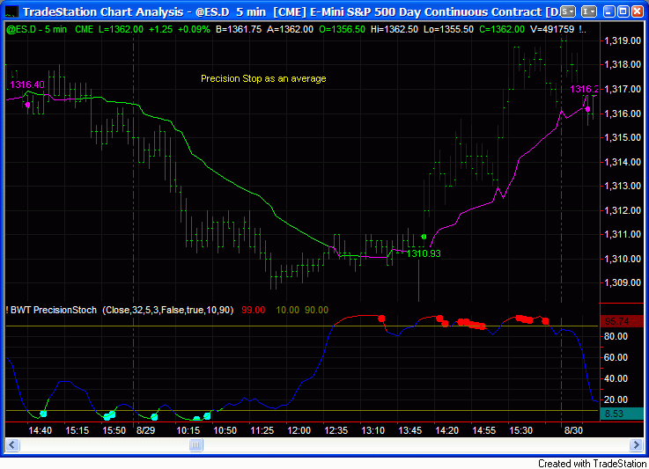
Task: Click the 'Hi=1362.50' high value
Action: [x=395, y=29]
